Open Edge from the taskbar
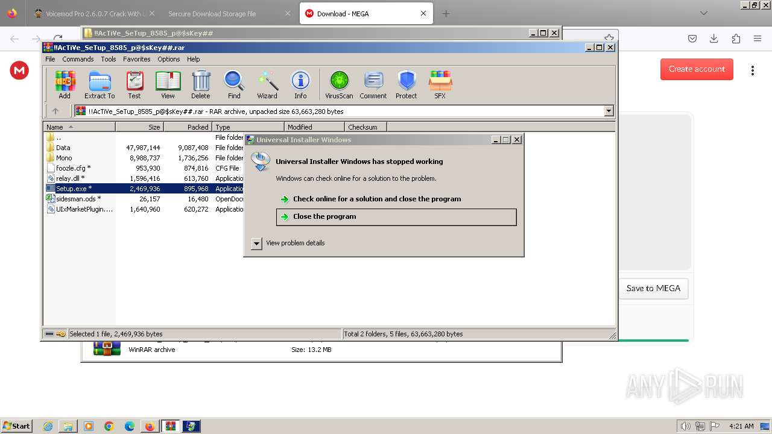The height and width of the screenshot is (434, 772). [130, 426]
